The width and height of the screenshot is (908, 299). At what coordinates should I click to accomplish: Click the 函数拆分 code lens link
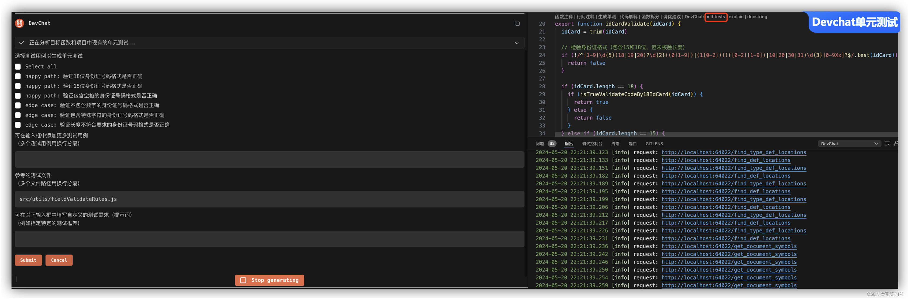pyautogui.click(x=650, y=17)
